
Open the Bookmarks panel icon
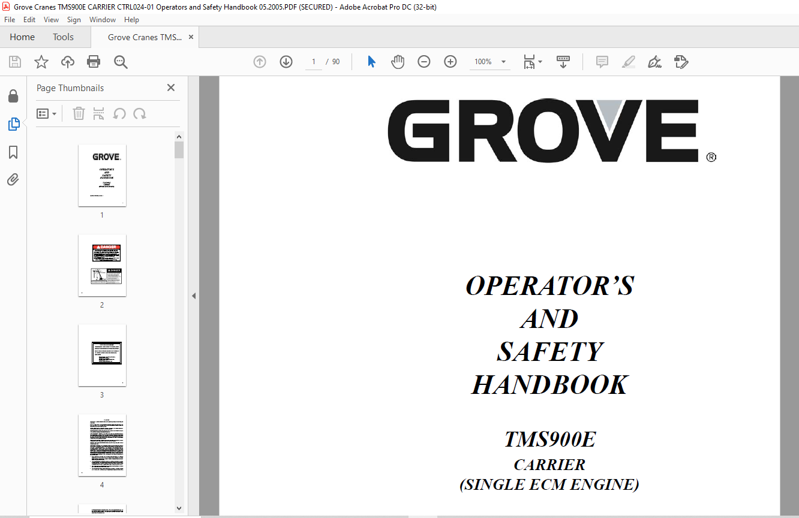pos(13,152)
